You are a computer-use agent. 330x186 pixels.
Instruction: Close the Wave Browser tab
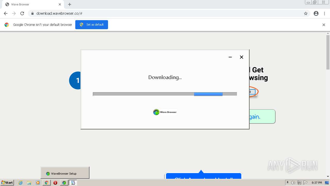click(x=60, y=4)
